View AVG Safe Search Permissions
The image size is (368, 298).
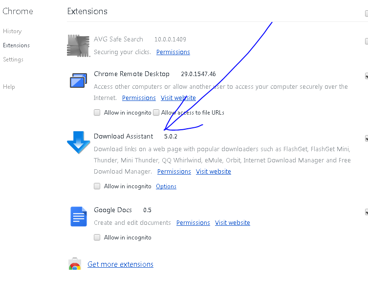pos(173,52)
